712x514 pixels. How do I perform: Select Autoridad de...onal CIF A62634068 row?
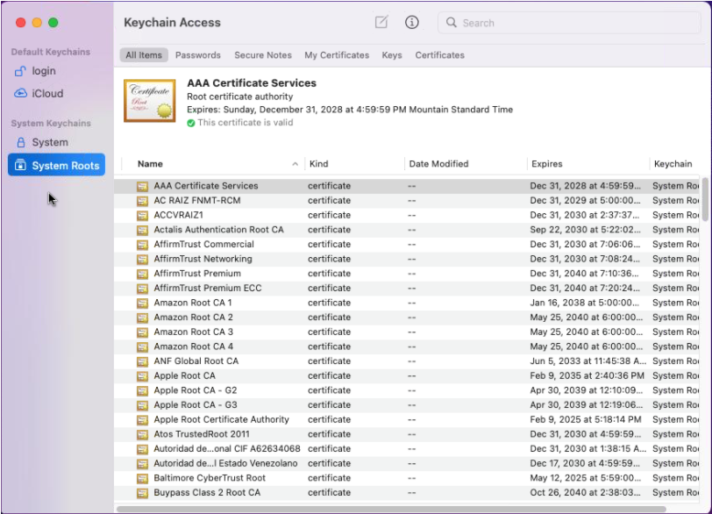click(406, 448)
